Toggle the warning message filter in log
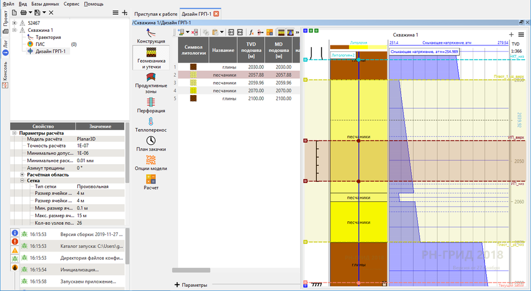Viewport: 531px width, 291px height. pyautogui.click(x=15, y=250)
